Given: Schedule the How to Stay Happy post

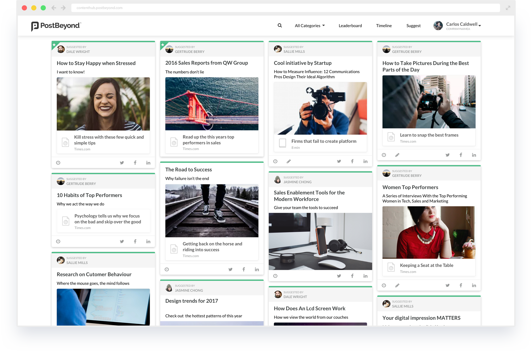Looking at the screenshot, I should [x=58, y=163].
